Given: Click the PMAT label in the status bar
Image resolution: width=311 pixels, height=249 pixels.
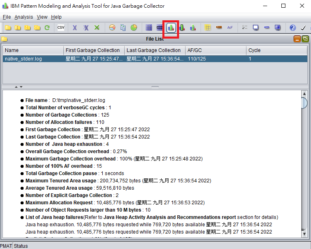Looking at the screenshot, I should tap(6, 246).
